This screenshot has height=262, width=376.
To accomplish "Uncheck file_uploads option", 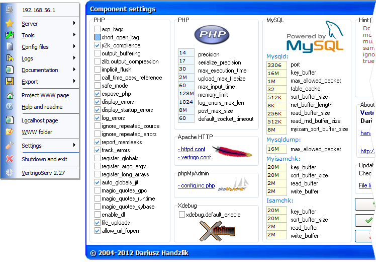I will (x=97, y=223).
